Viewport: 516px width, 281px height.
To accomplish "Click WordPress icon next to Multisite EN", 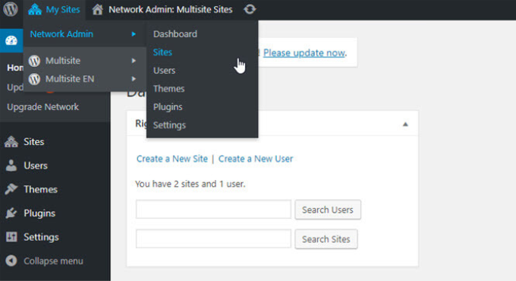I will [35, 79].
